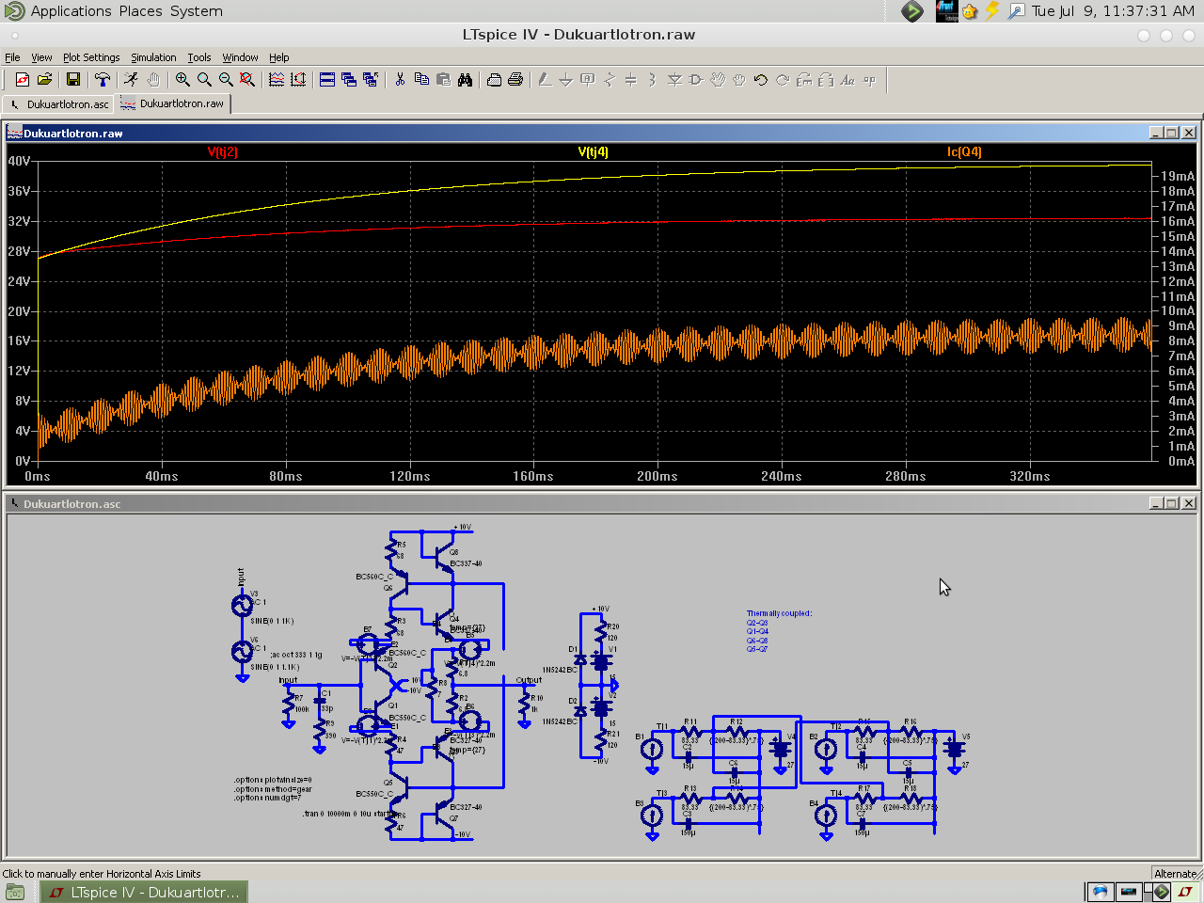
Task: Save file with the floppy disk icon
Action: pyautogui.click(x=73, y=80)
